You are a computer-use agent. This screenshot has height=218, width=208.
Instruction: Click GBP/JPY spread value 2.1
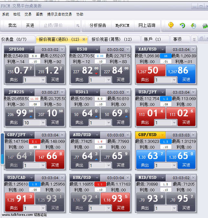pyautogui.click(x=35, y=142)
